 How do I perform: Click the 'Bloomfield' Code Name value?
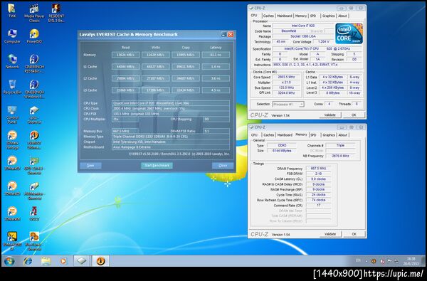(x=289, y=31)
